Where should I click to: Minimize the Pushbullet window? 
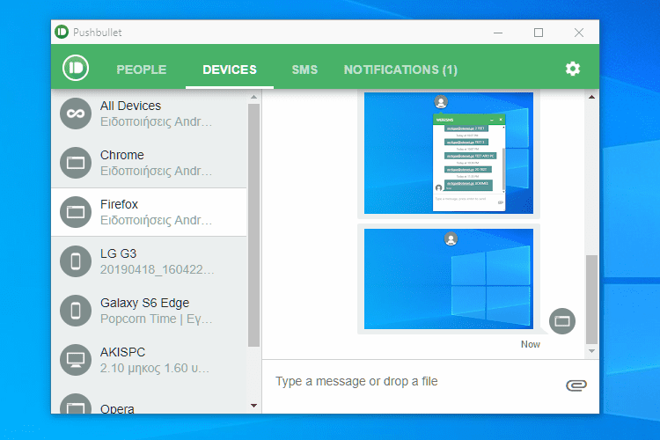point(498,33)
